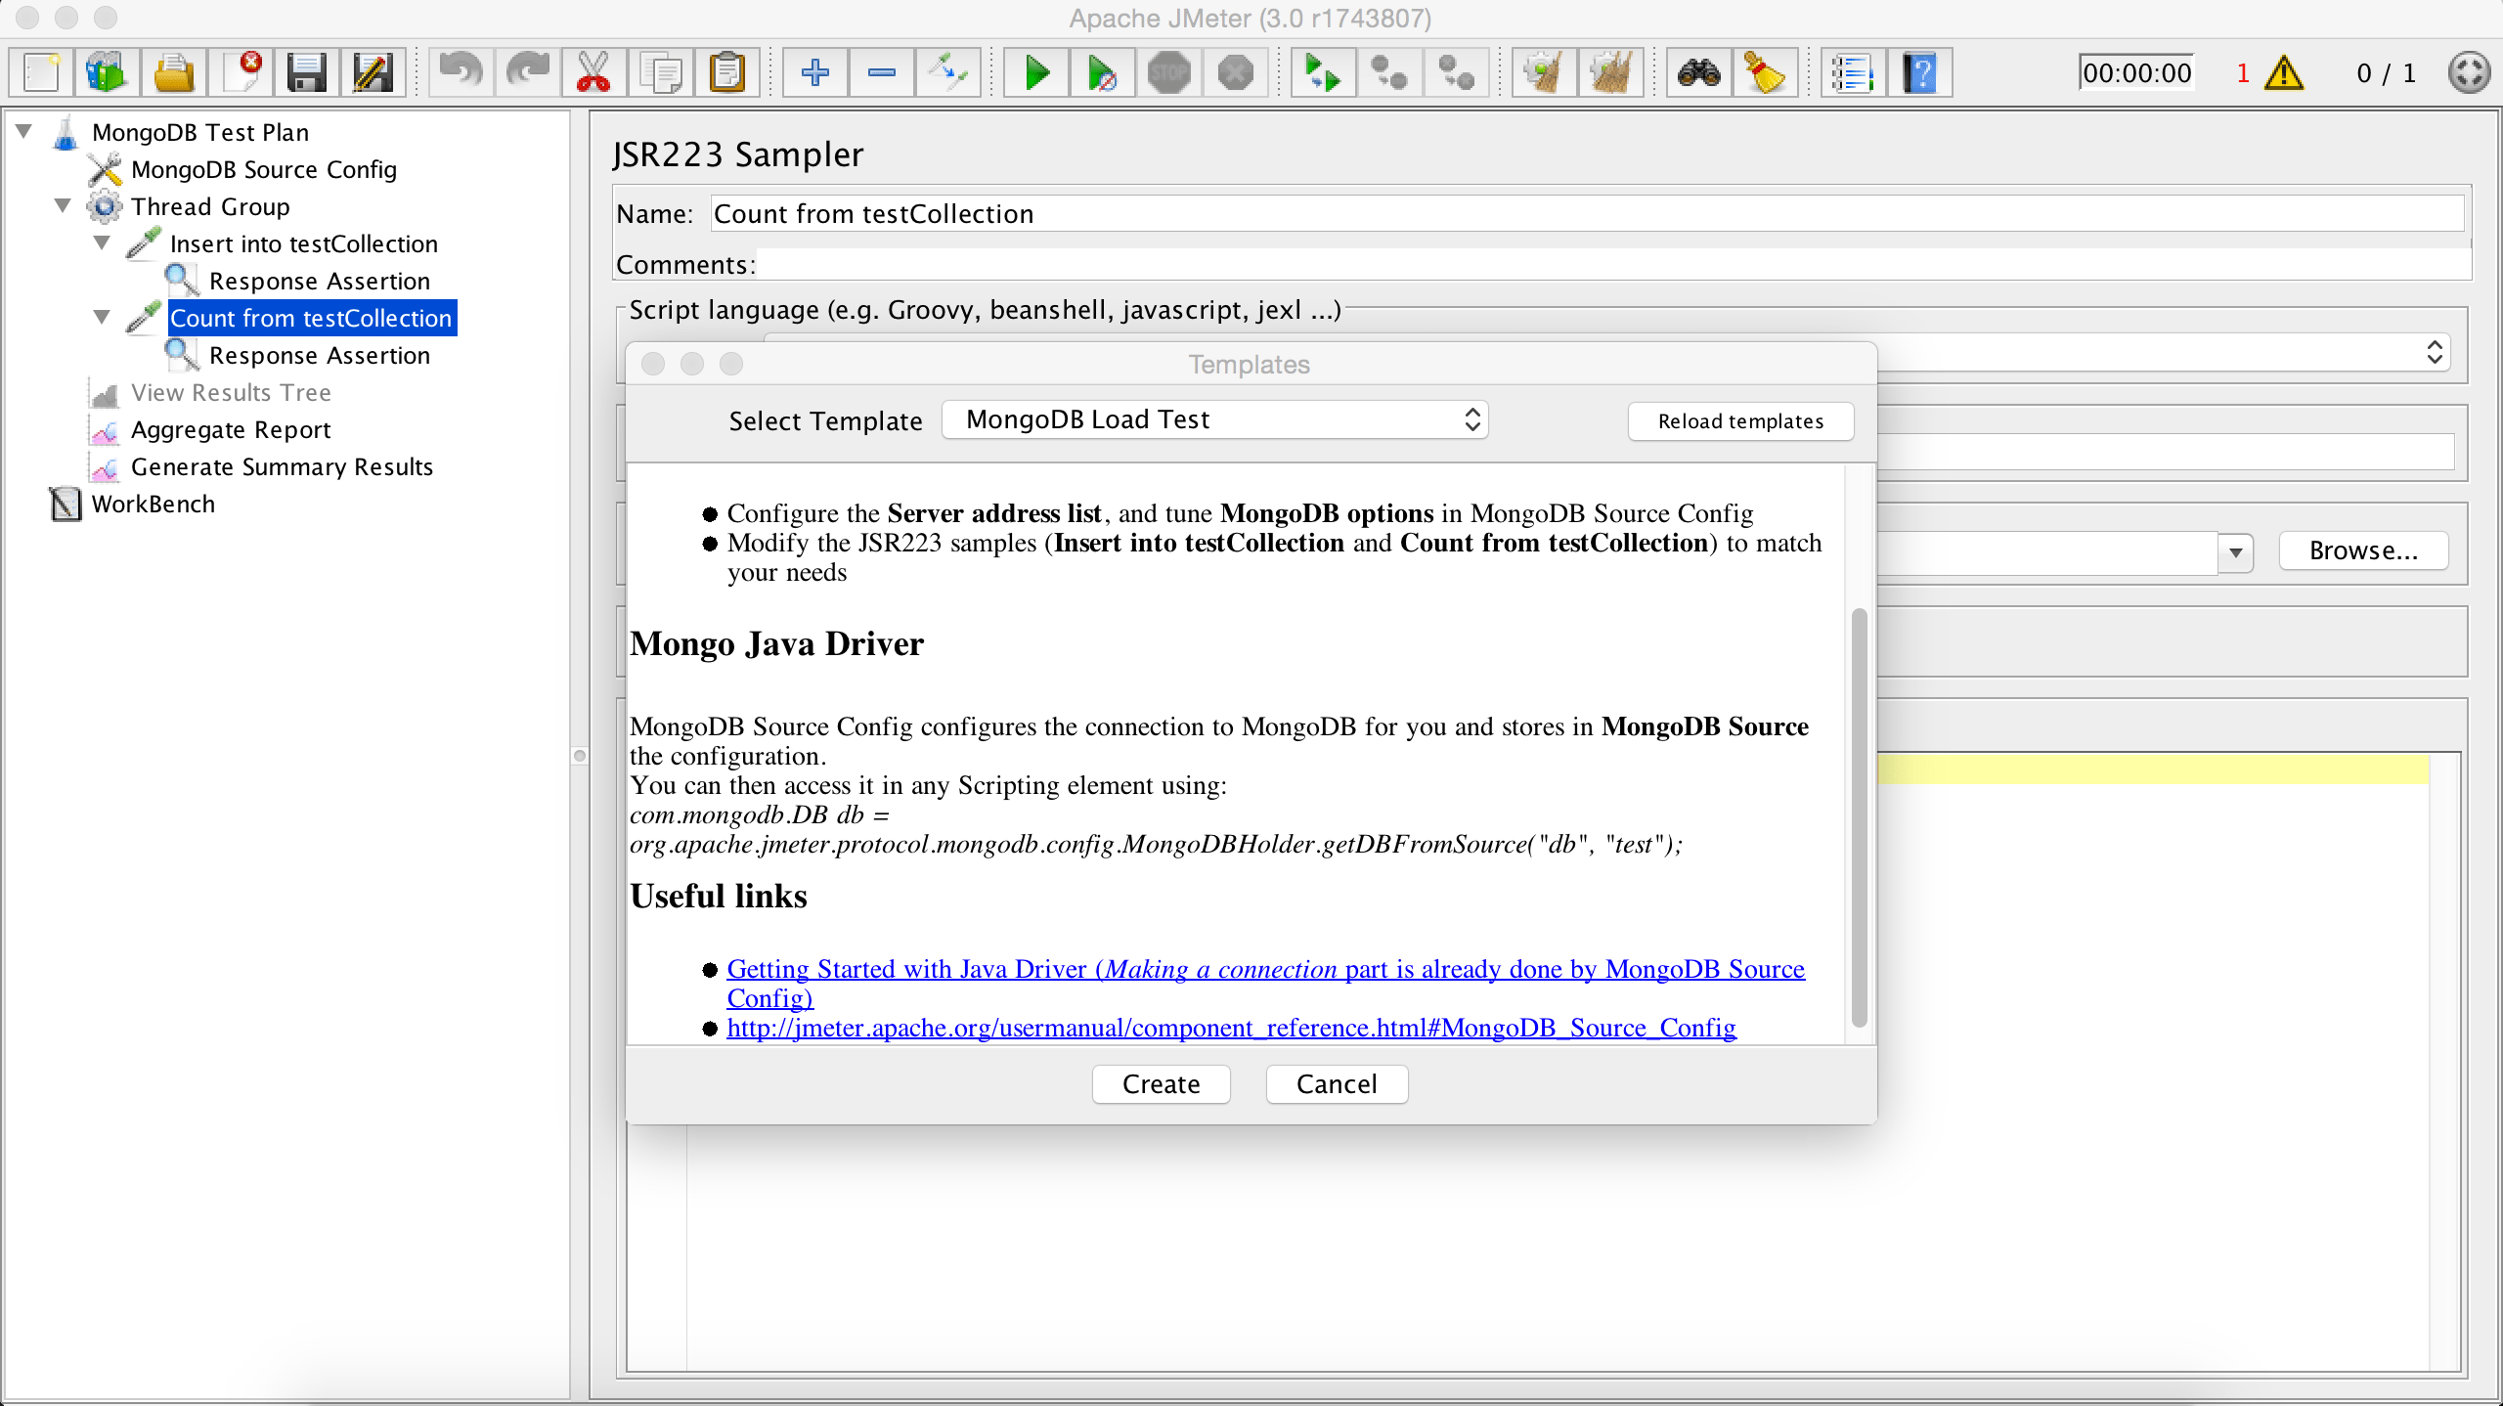
Task: Collapse the Thread Group node
Action: [64, 205]
